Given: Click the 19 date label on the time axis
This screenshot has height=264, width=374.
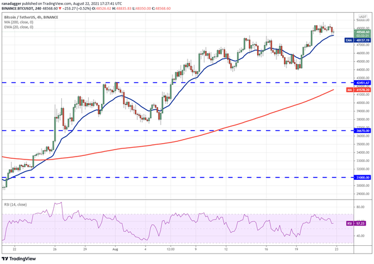Looking at the screenshot, I should click(x=296, y=249).
